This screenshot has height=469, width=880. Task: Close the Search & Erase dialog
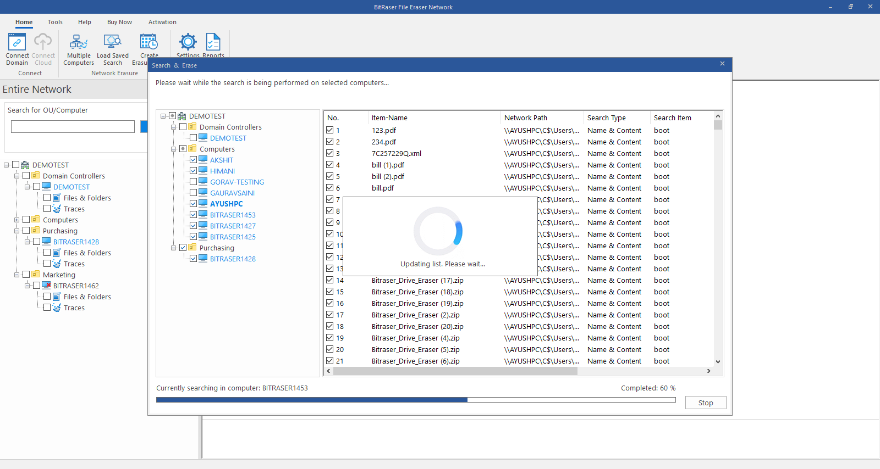(722, 64)
